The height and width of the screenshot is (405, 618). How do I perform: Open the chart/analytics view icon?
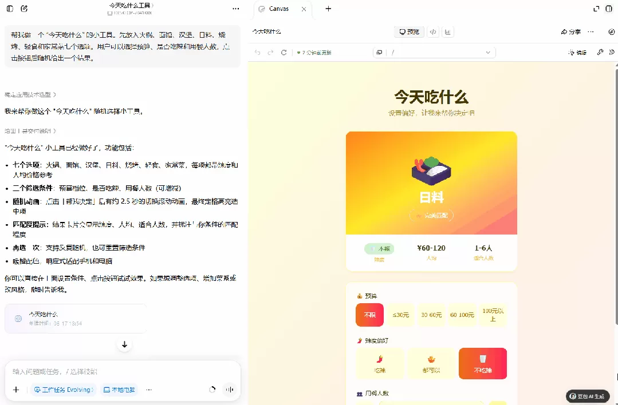(448, 32)
